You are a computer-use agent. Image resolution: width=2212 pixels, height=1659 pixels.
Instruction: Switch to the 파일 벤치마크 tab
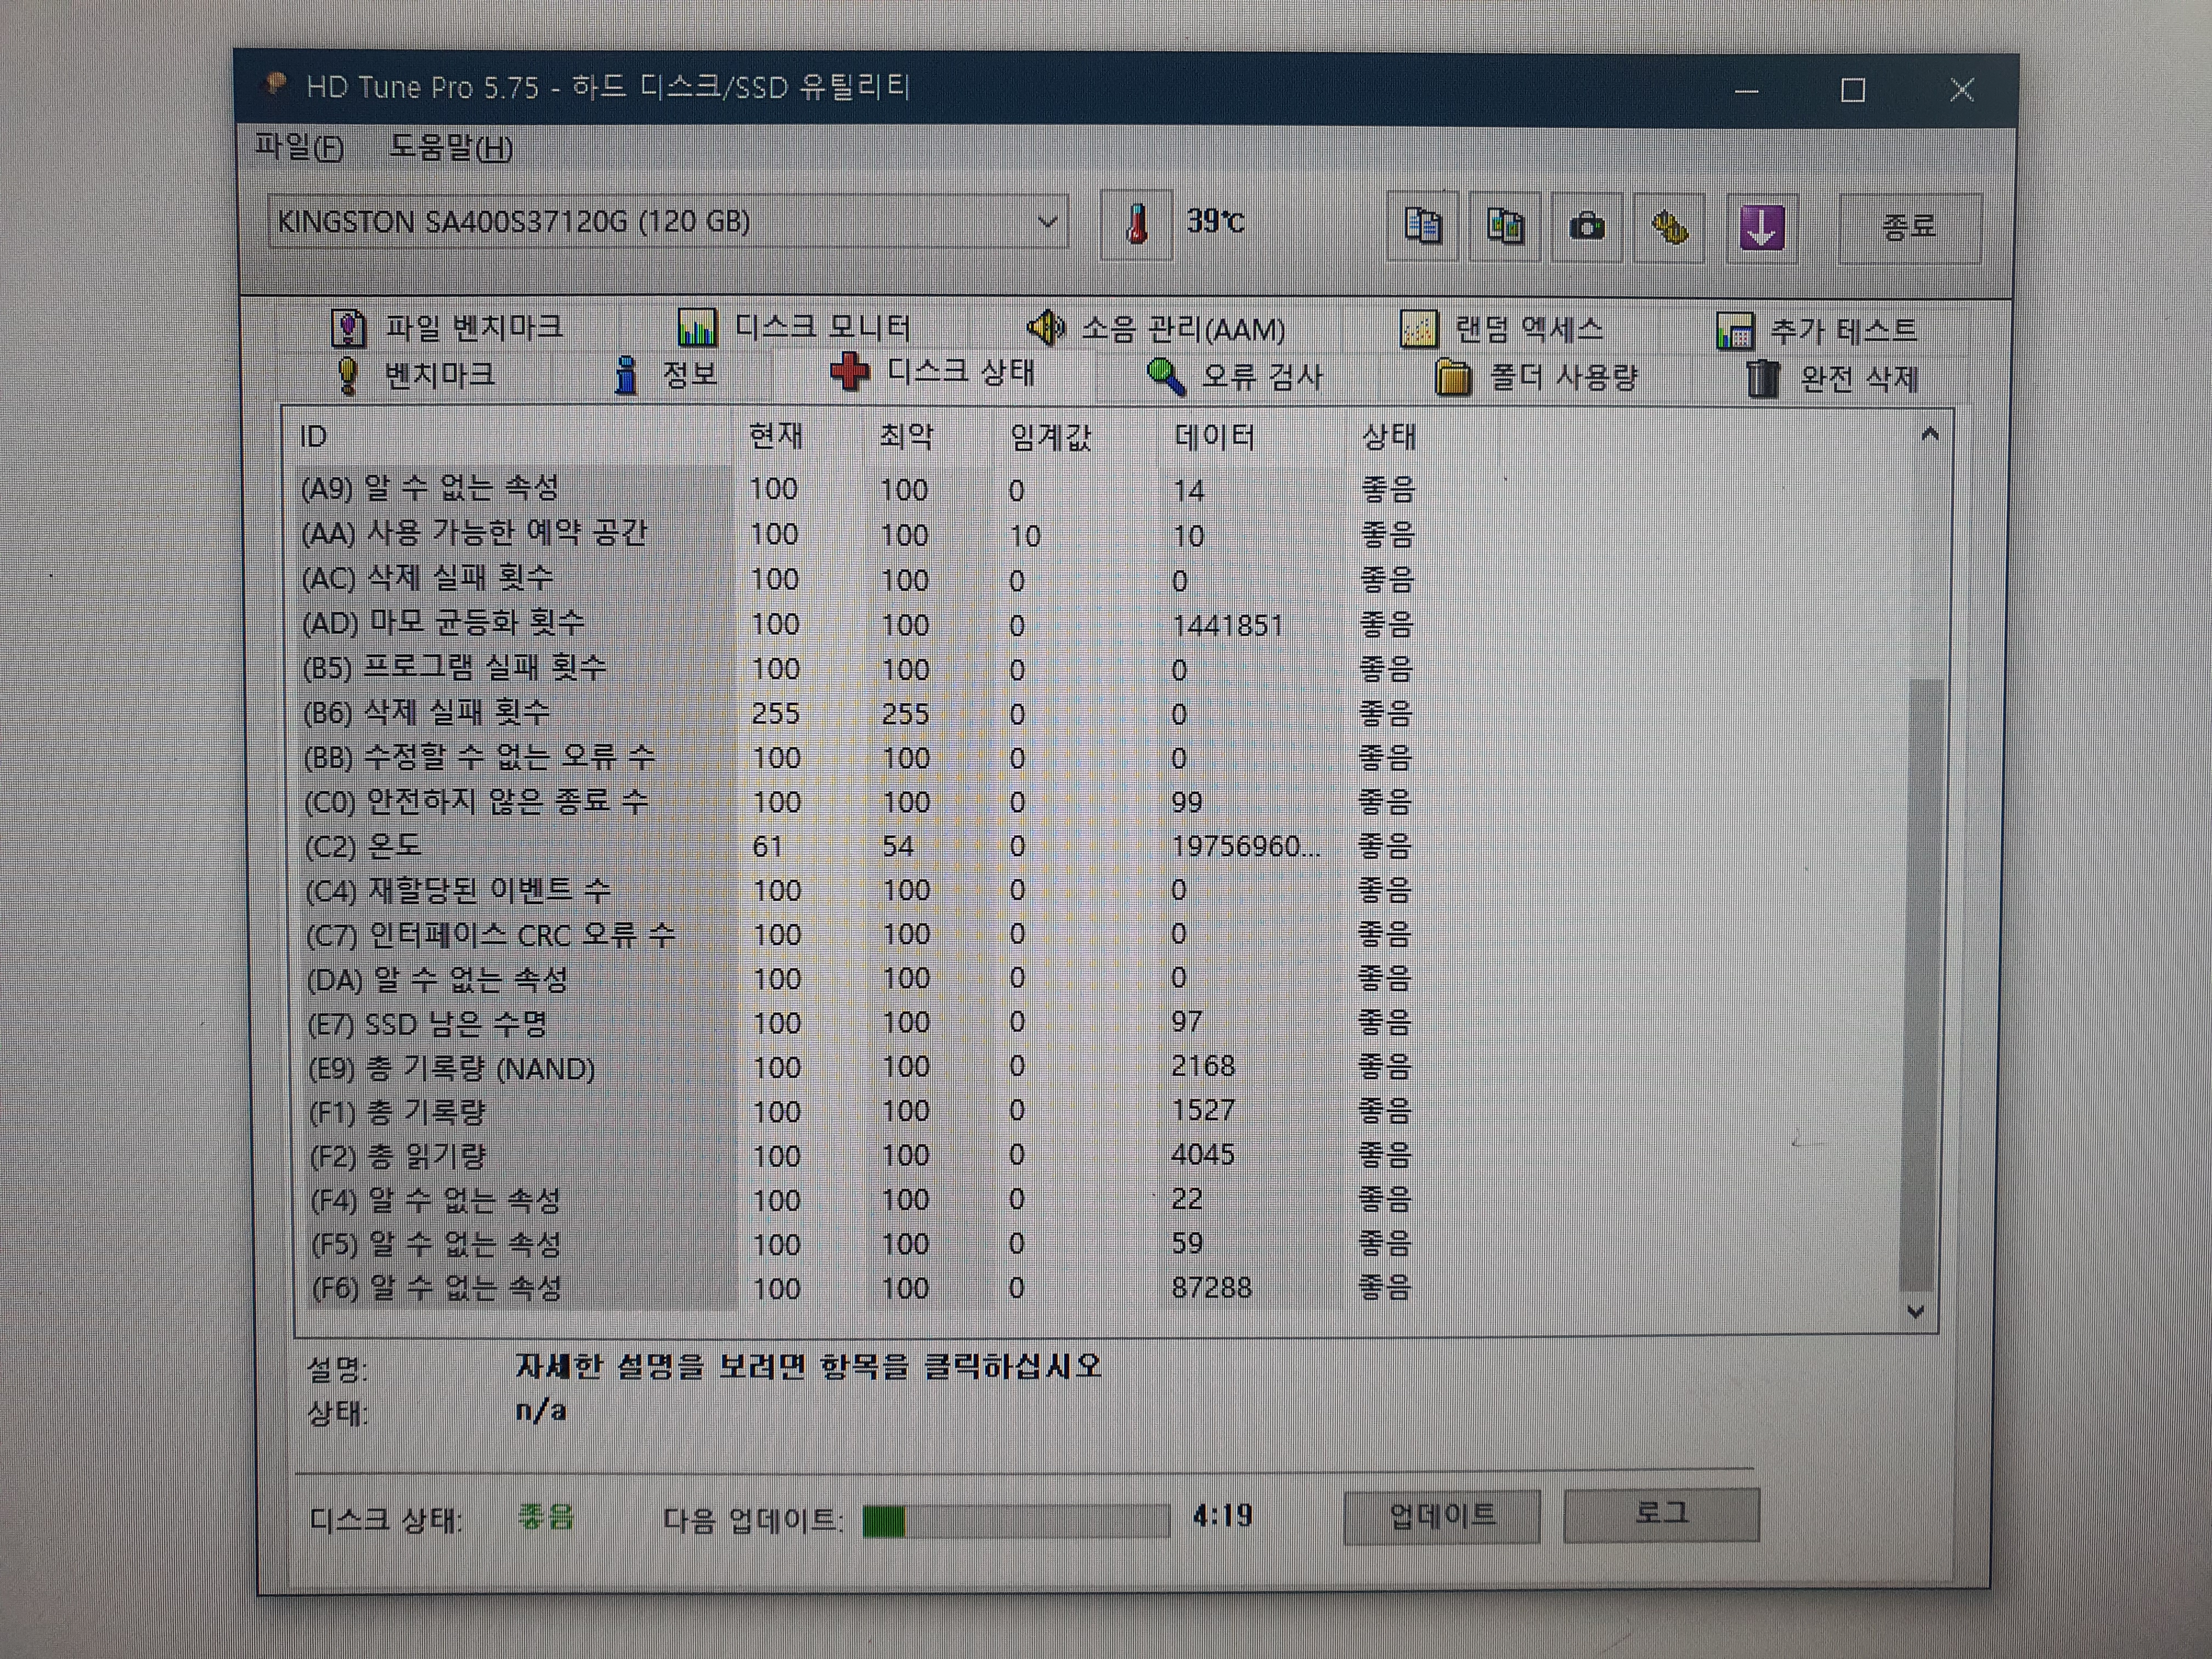448,327
